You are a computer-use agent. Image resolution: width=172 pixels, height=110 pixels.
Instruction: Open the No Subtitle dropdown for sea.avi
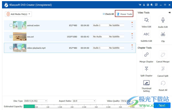(x=117, y=36)
